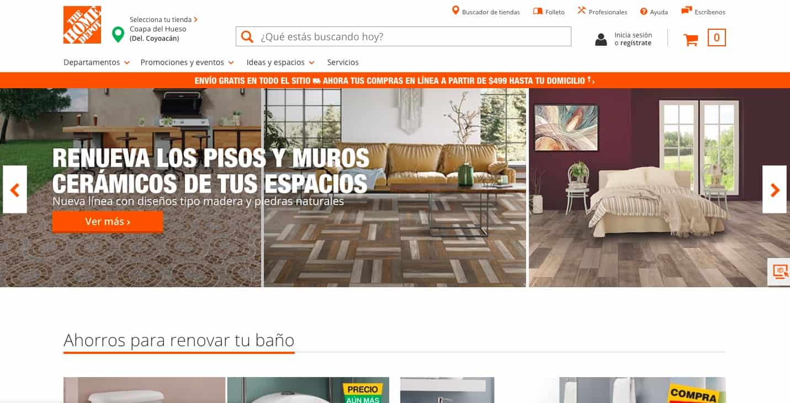
Task: Open the faucet bathroom promo card
Action: click(447, 390)
